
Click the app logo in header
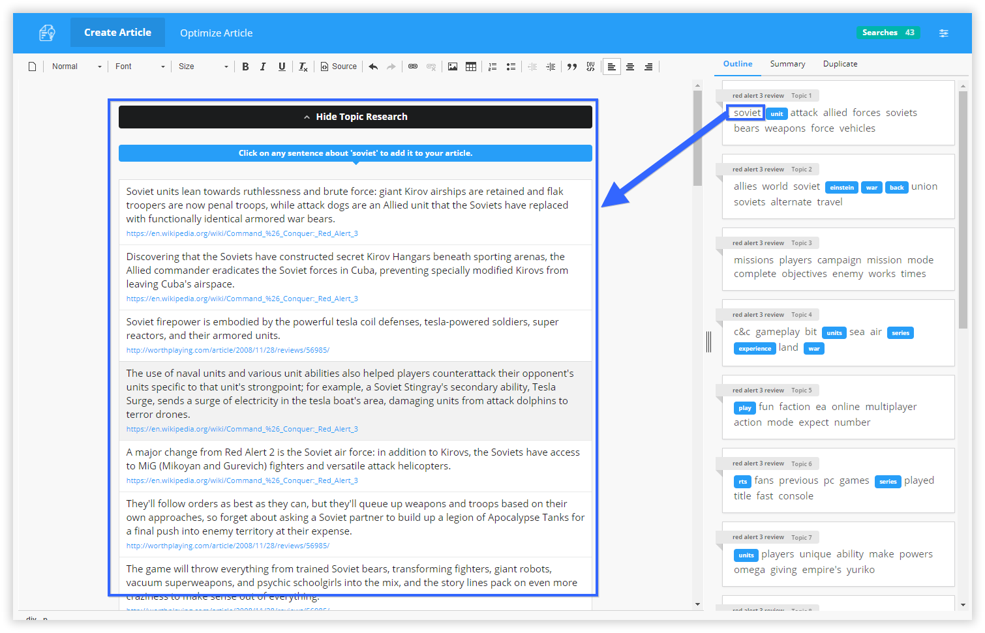point(47,33)
